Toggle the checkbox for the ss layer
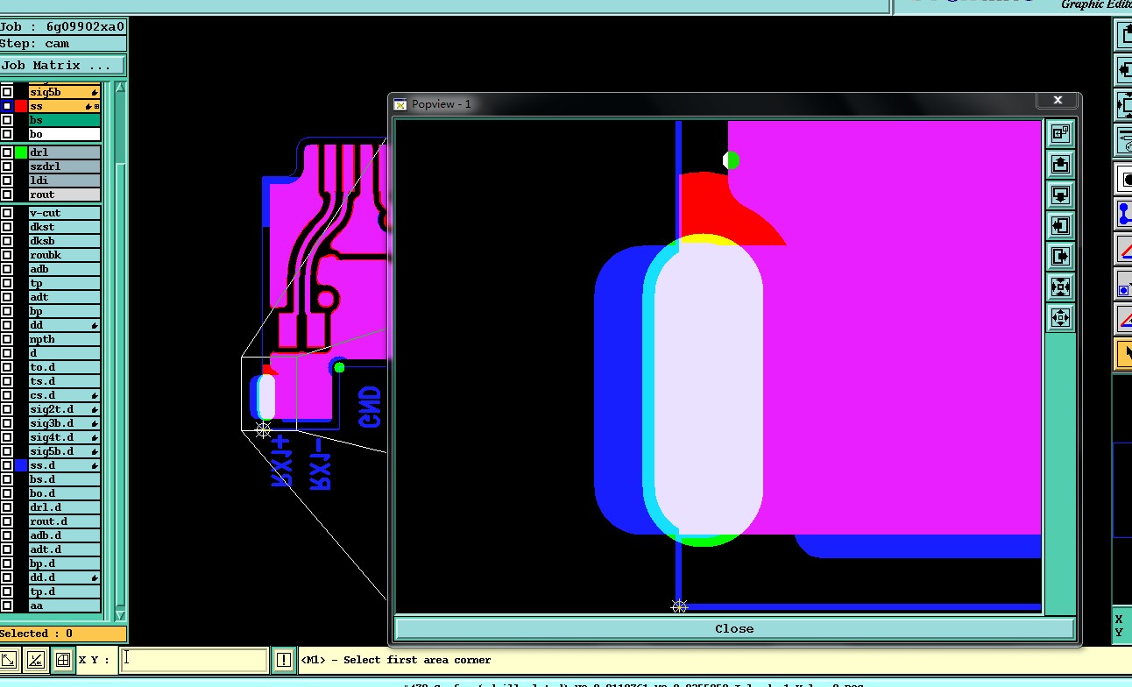 pos(7,106)
